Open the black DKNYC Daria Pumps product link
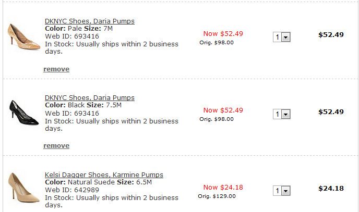359x212 pixels. (89, 97)
